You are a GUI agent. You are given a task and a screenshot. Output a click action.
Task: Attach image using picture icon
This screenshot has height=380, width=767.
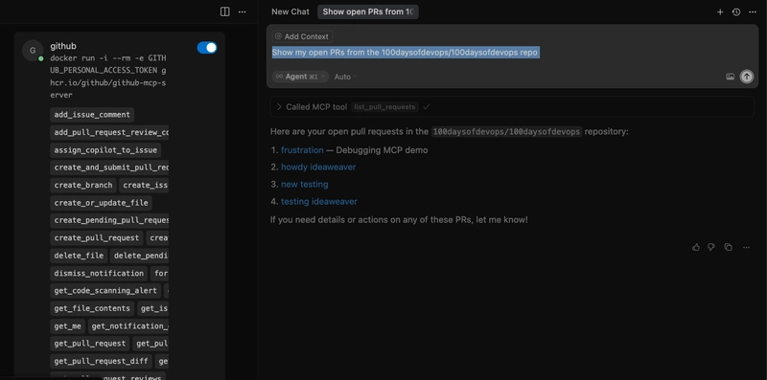[731, 77]
